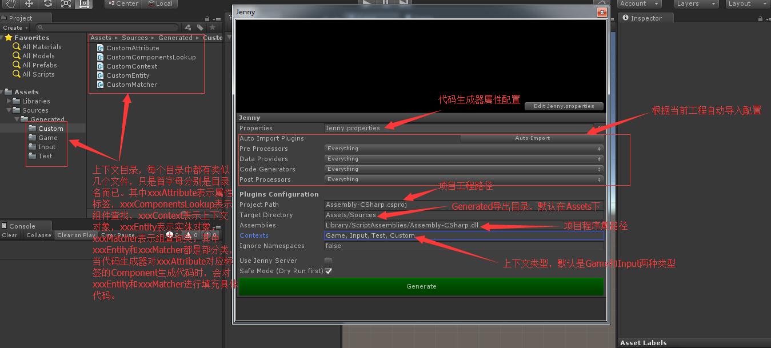Click the Project Path field

coord(464,205)
